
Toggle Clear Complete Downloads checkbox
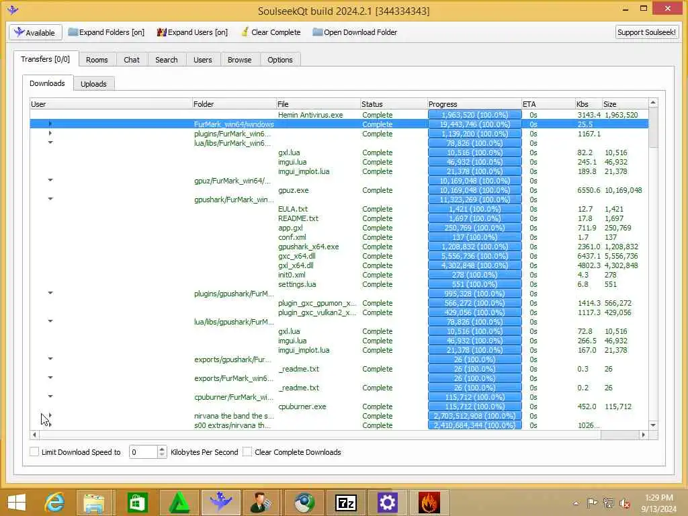(247, 451)
